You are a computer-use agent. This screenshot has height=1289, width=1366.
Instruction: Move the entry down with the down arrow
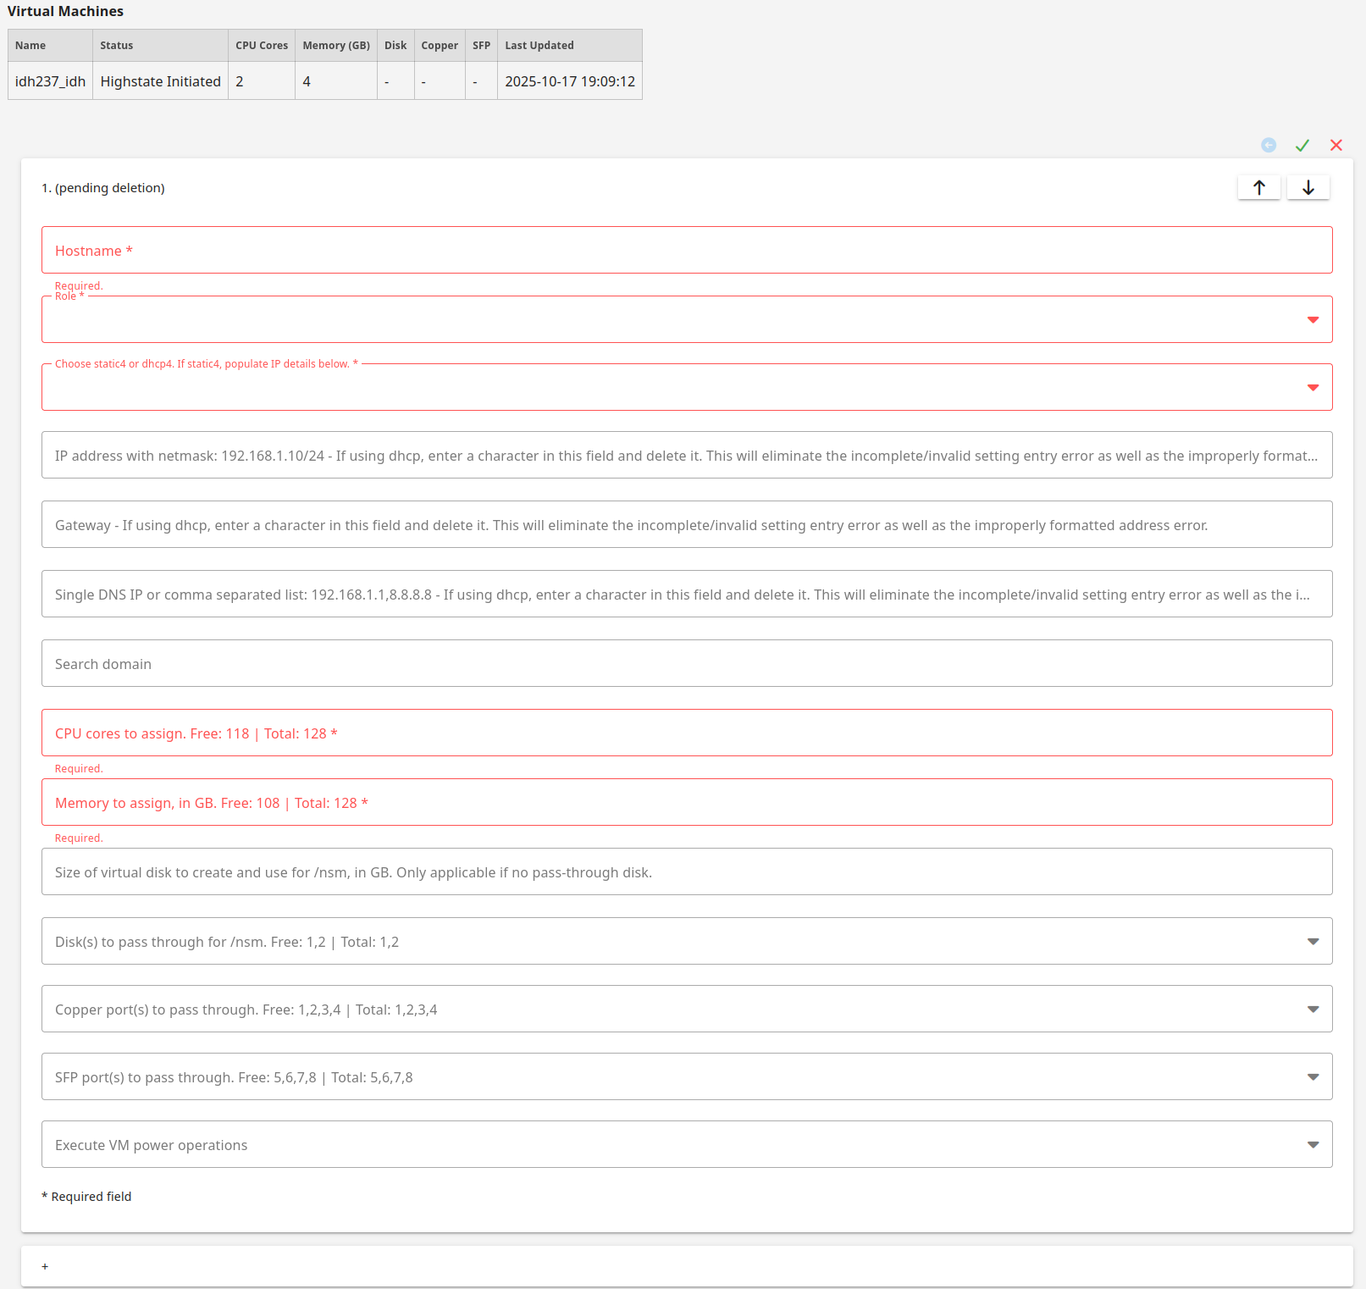tap(1308, 187)
